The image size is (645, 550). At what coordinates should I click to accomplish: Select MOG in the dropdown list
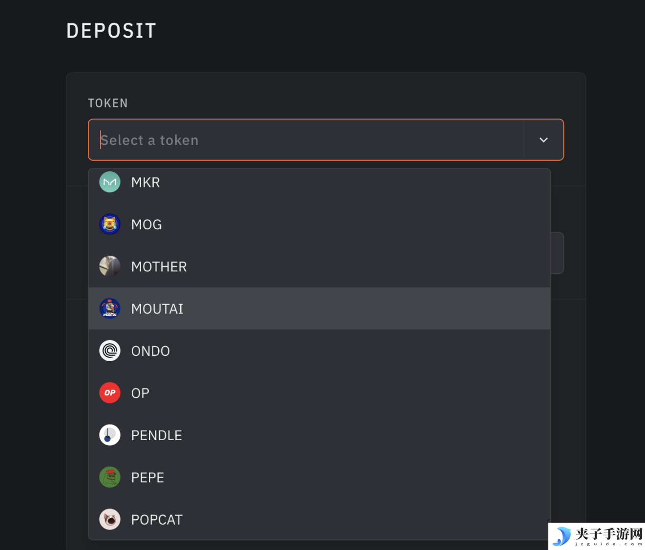coord(319,224)
